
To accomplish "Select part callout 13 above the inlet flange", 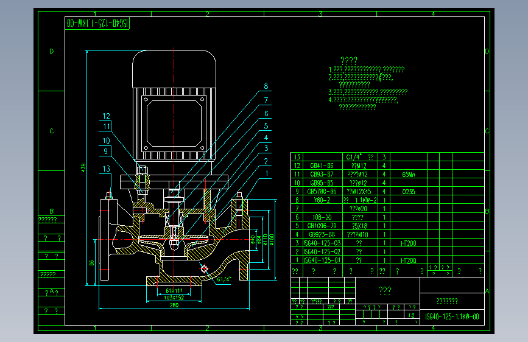I will 106,169.
